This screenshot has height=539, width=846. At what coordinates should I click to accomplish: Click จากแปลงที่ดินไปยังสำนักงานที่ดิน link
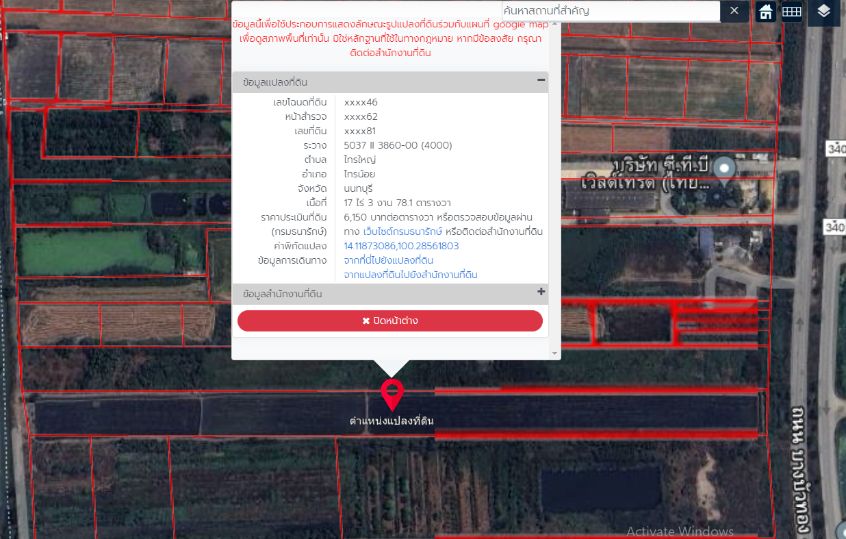(411, 275)
